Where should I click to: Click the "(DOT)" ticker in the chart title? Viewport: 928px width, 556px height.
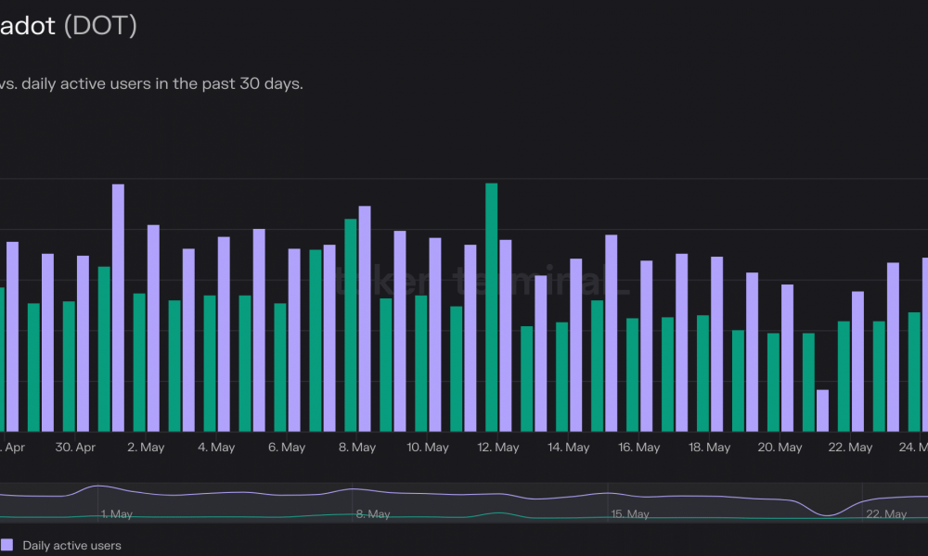pyautogui.click(x=100, y=25)
